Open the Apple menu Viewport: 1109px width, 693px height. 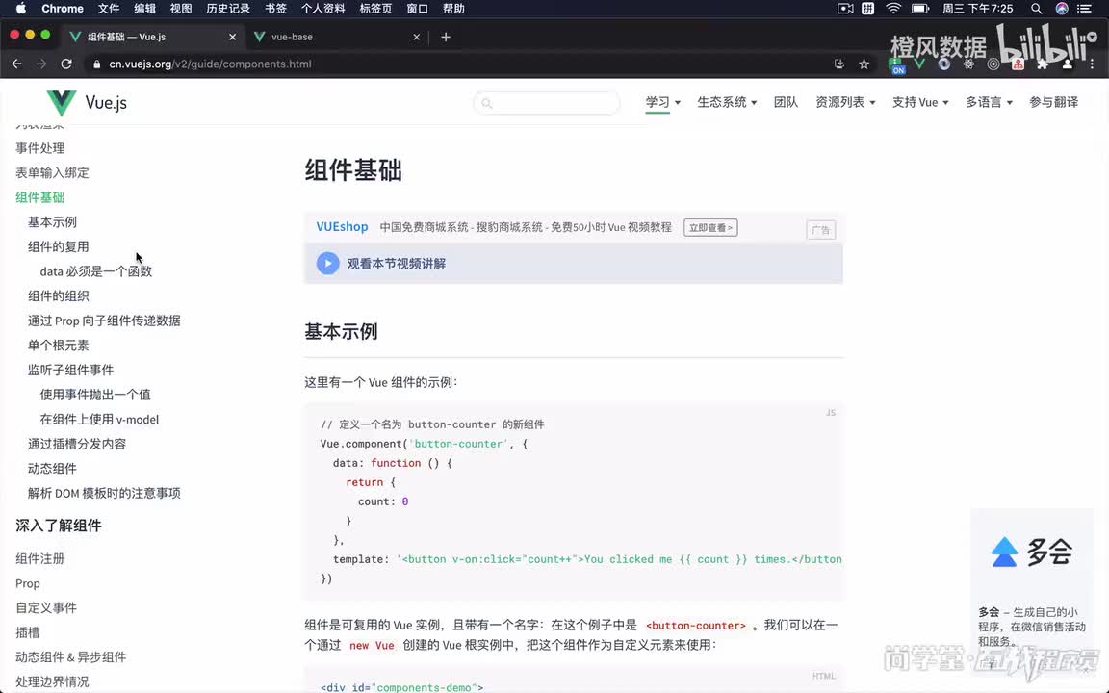[x=20, y=9]
